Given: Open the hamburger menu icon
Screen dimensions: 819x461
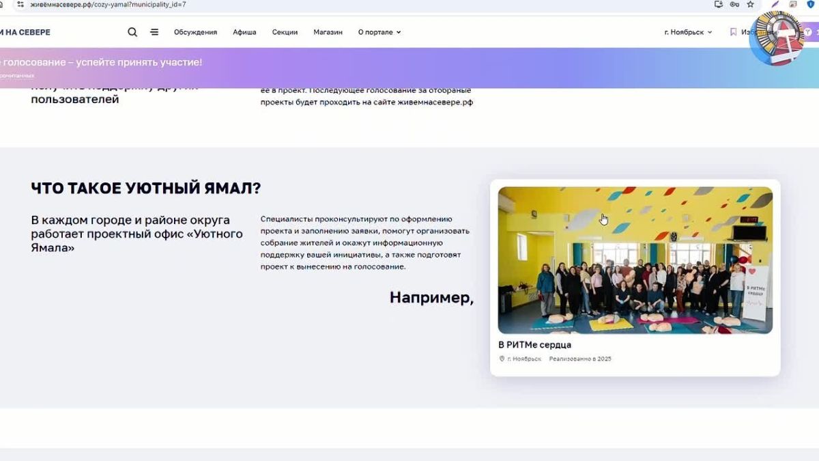Looking at the screenshot, I should [154, 32].
